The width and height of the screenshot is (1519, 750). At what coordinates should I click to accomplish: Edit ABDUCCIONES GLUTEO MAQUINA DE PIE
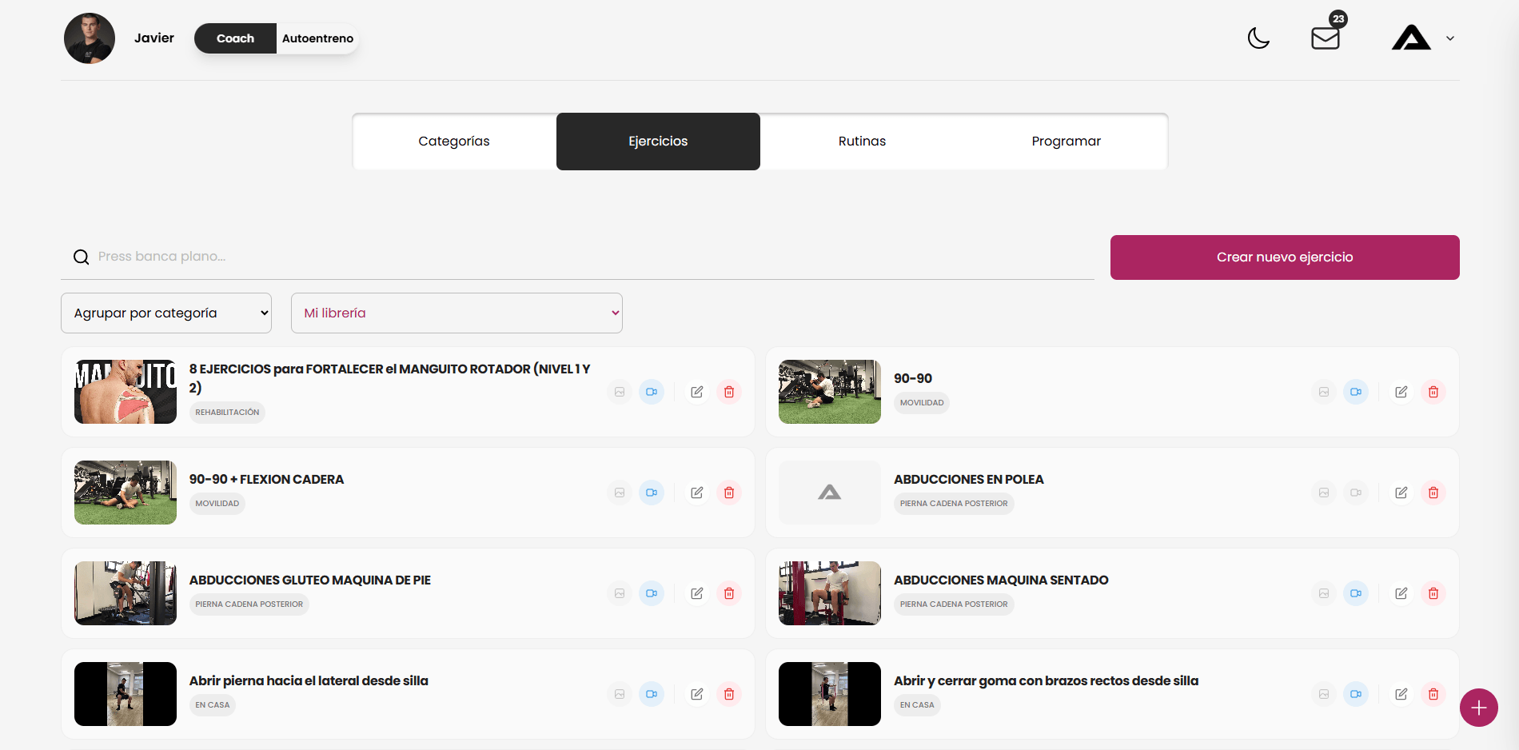[696, 593]
